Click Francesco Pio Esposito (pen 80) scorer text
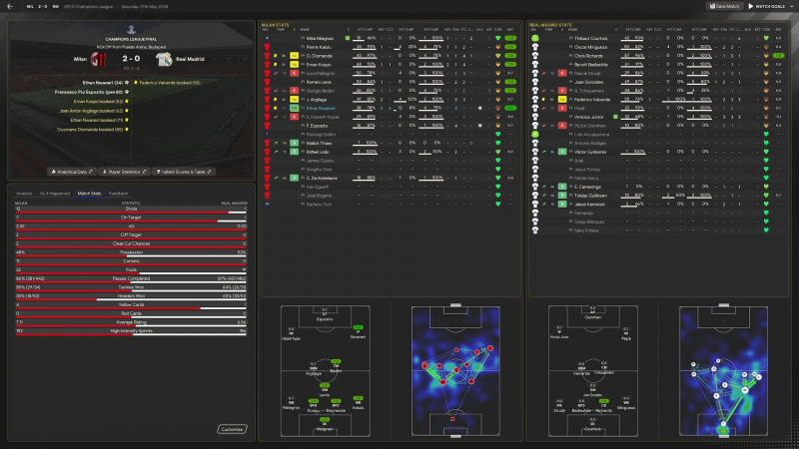The height and width of the screenshot is (449, 799). (89, 92)
